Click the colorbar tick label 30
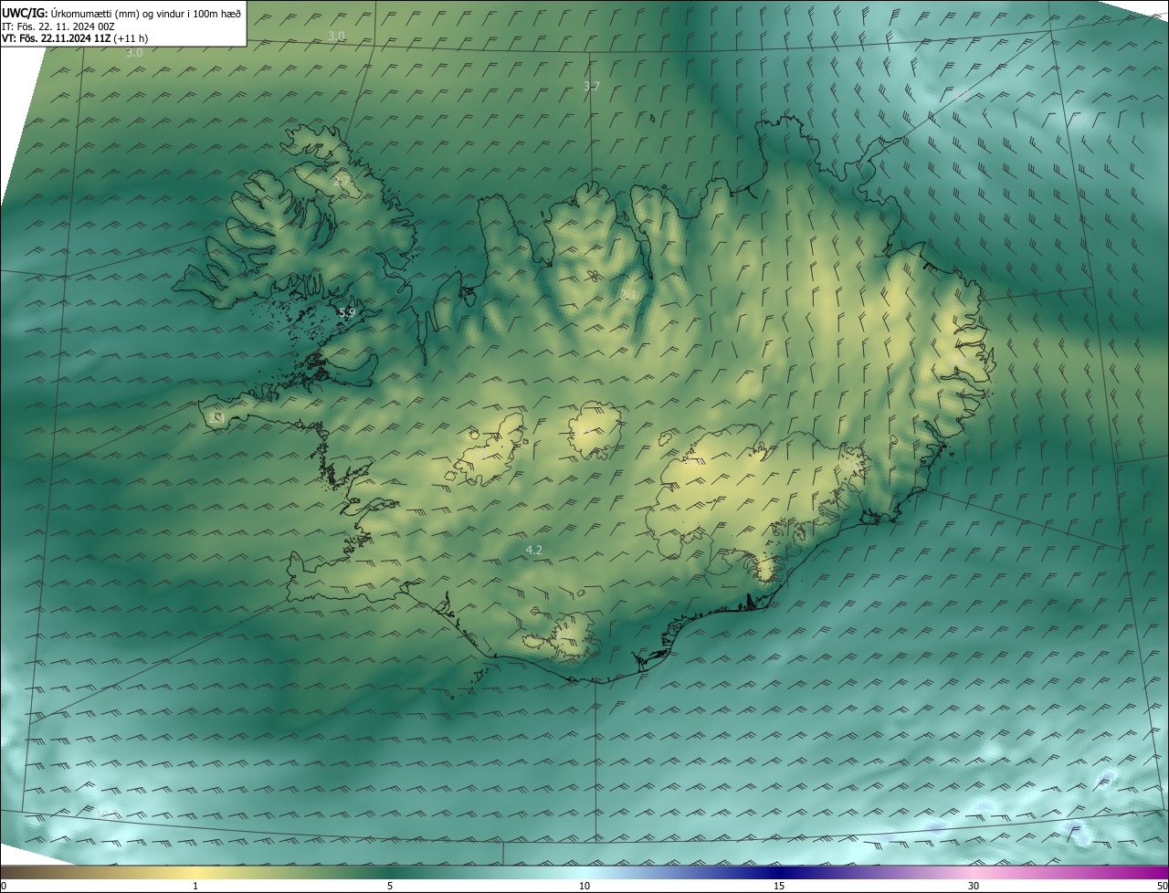This screenshot has width=1169, height=893. (x=974, y=886)
